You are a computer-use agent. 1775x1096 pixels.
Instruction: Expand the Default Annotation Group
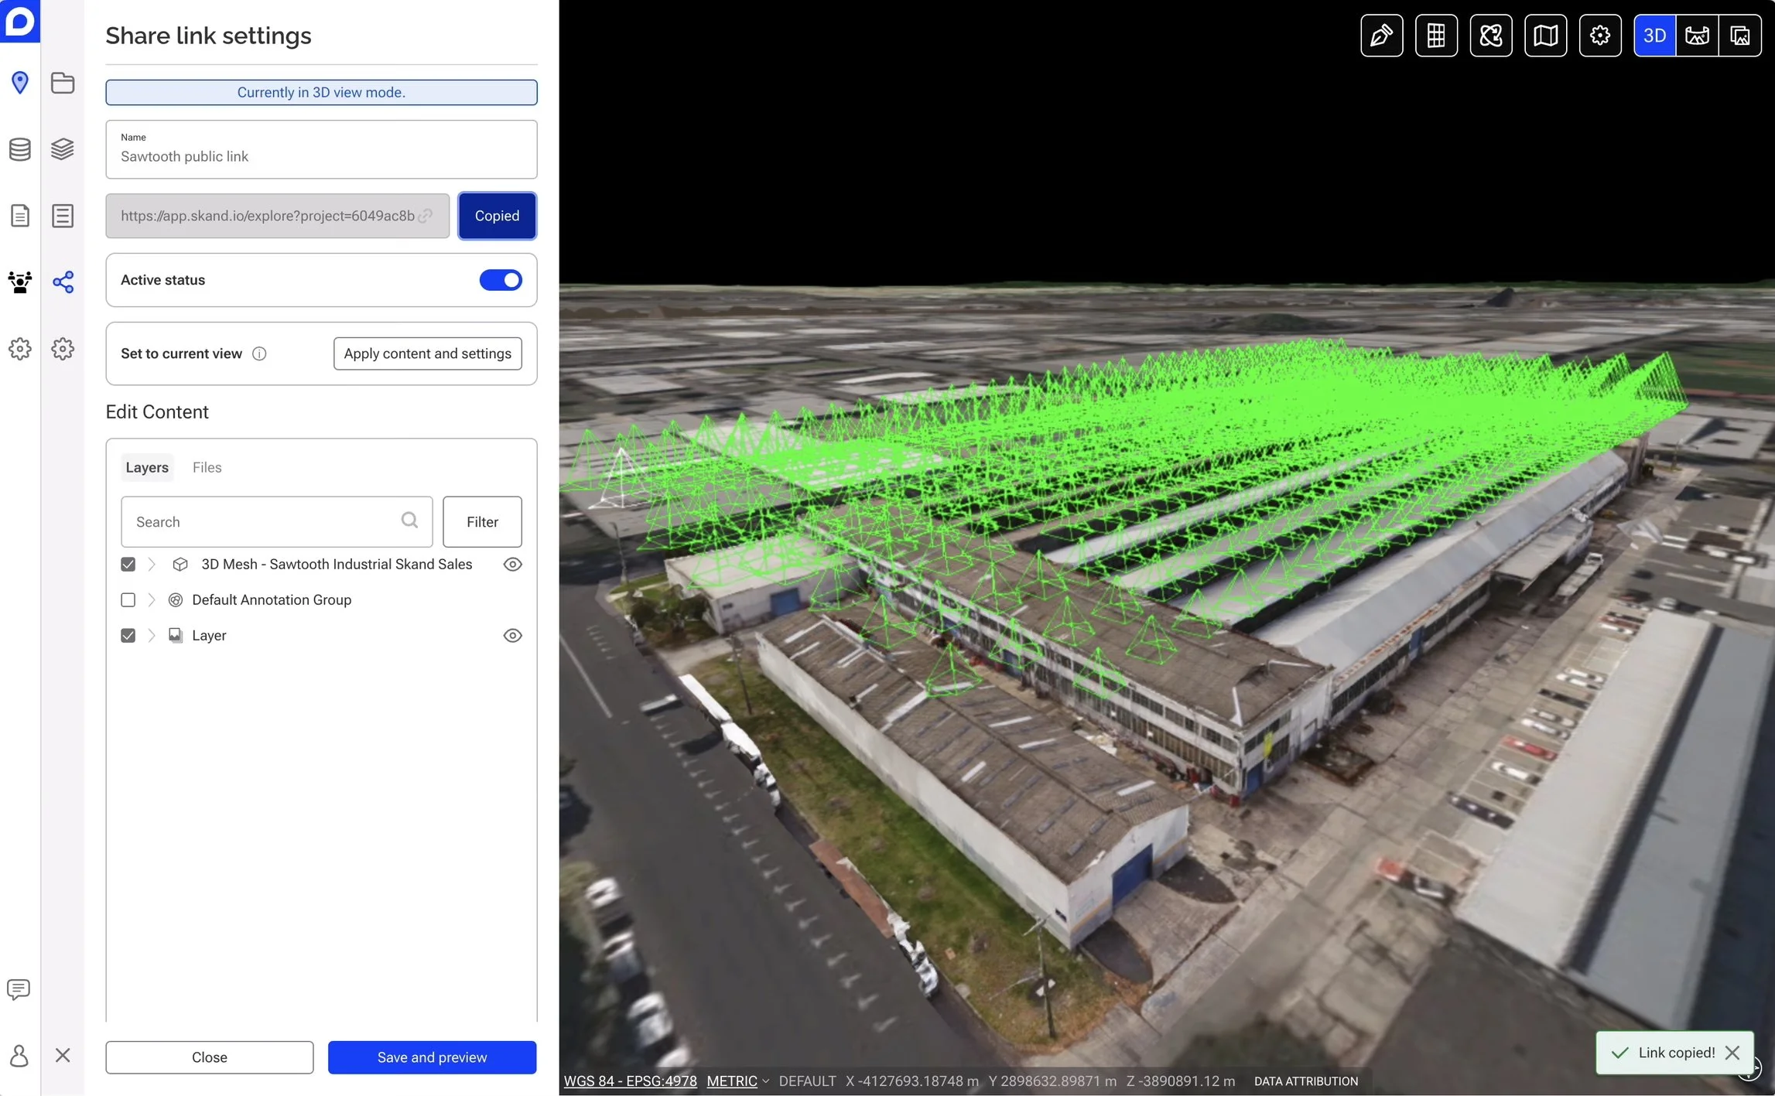(152, 600)
